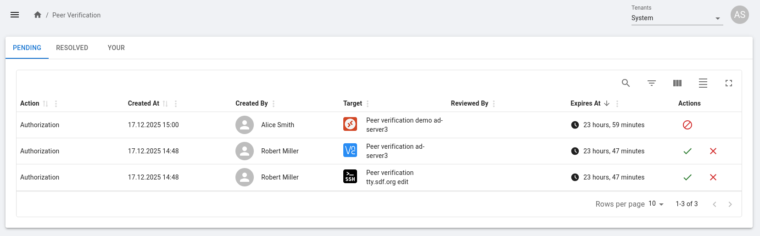
Task: Change the rows per page dropdown
Action: tap(656, 204)
